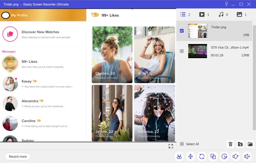Click the fullscreen preview icon

[x=171, y=146]
